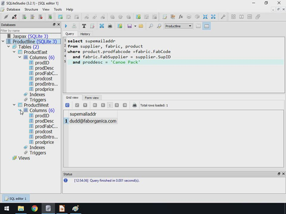Toggle results-below-query layout button

point(206,26)
